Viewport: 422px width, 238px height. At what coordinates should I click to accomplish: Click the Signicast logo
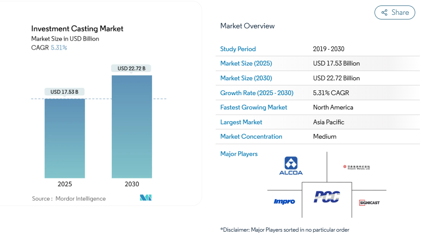[369, 202]
